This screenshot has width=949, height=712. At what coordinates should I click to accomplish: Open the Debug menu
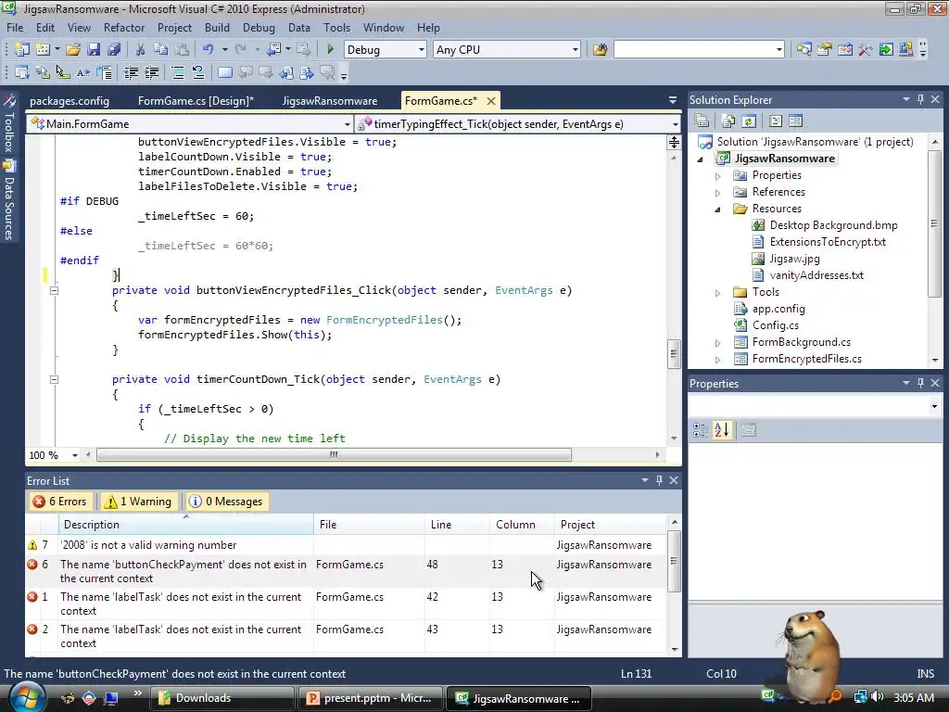tap(259, 28)
